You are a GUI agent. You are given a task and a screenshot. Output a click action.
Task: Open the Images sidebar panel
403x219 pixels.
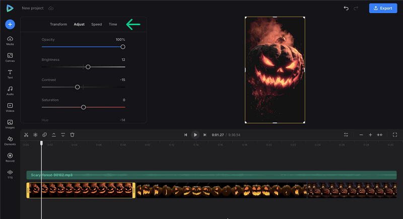[x=10, y=124]
